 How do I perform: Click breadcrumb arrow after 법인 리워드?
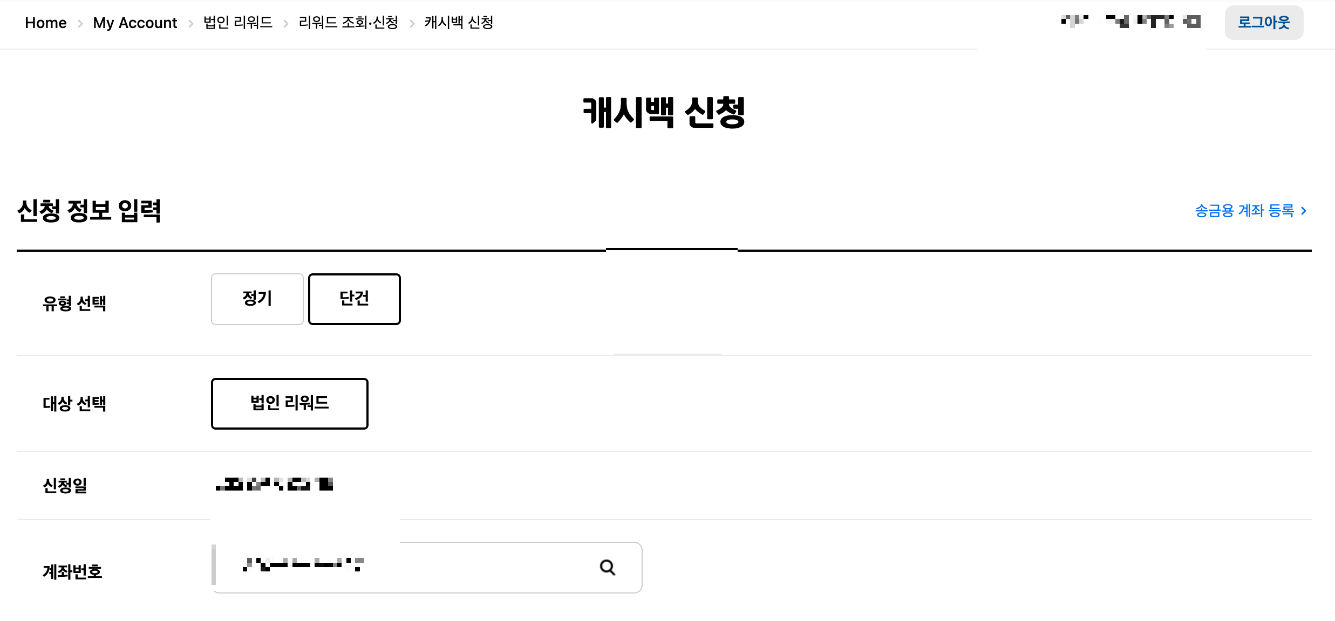tap(286, 23)
